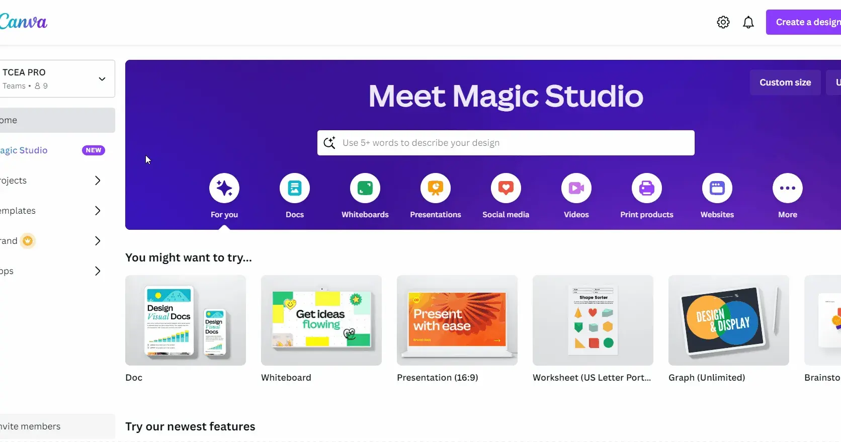Expand the Projects sidebar chevron
The width and height of the screenshot is (841, 442).
[x=98, y=181]
